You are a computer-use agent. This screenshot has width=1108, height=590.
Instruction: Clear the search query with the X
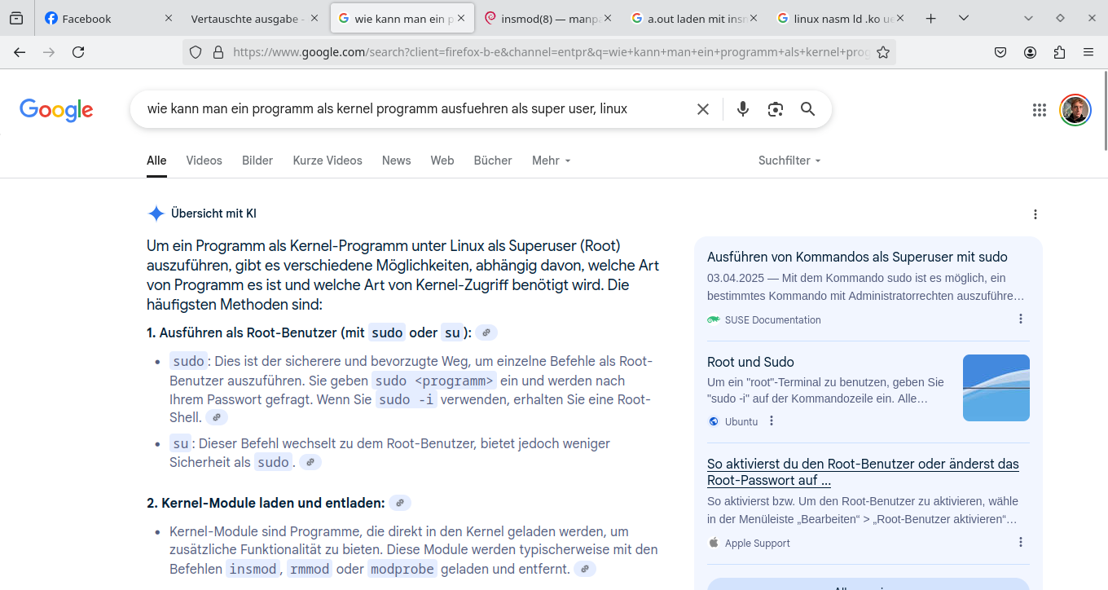(x=702, y=108)
